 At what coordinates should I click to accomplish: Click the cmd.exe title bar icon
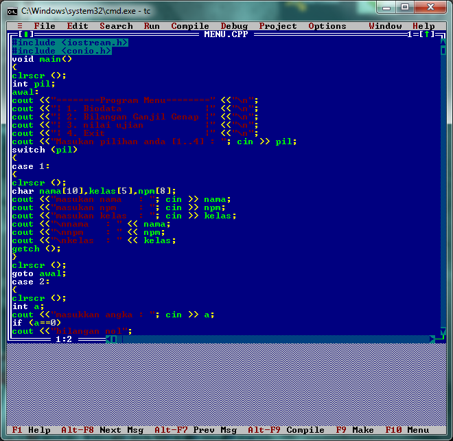pyautogui.click(x=12, y=11)
